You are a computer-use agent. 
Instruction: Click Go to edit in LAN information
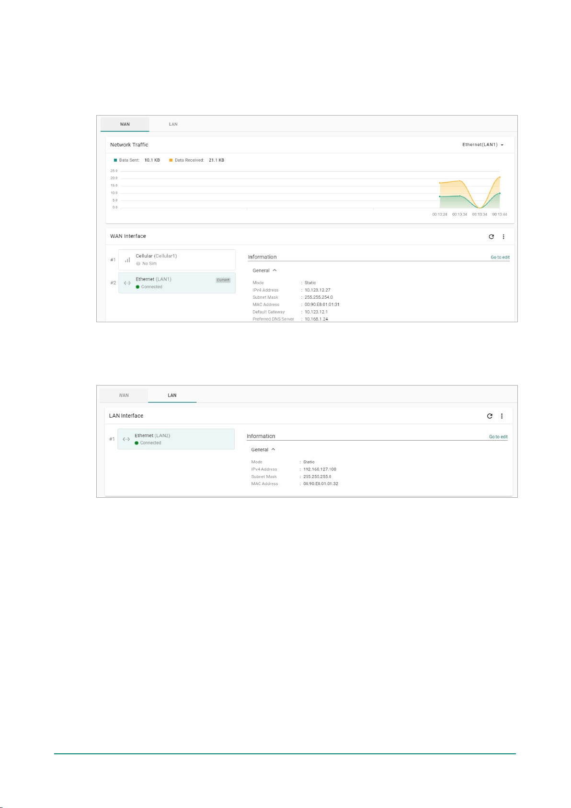pyautogui.click(x=498, y=437)
